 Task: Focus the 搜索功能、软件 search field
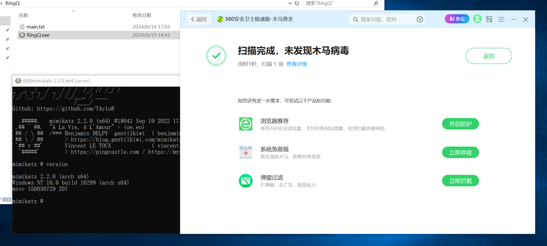(x=387, y=20)
